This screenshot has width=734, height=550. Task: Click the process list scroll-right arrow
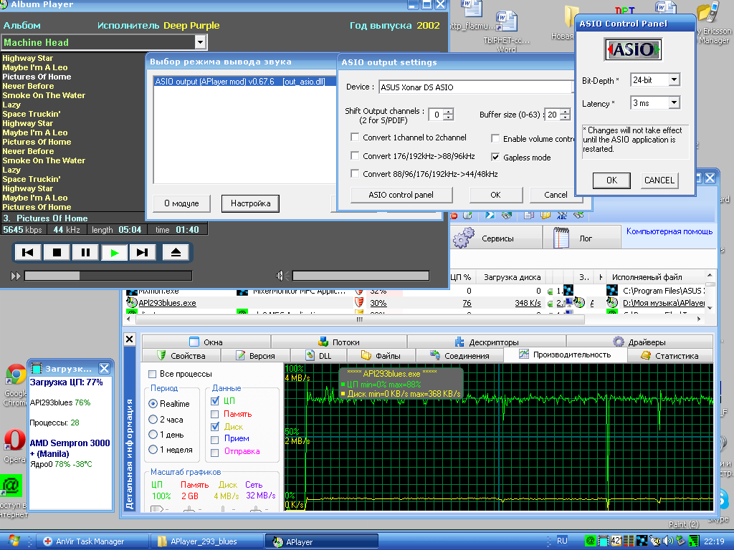(x=699, y=319)
